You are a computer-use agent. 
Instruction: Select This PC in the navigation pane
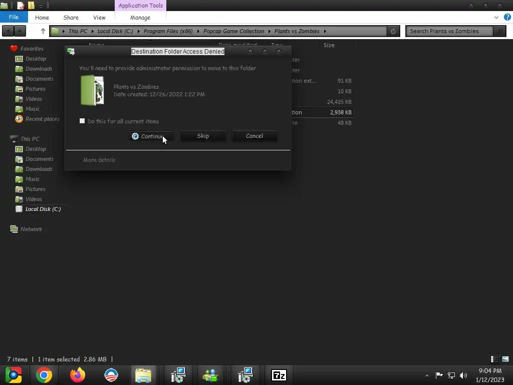click(x=30, y=139)
